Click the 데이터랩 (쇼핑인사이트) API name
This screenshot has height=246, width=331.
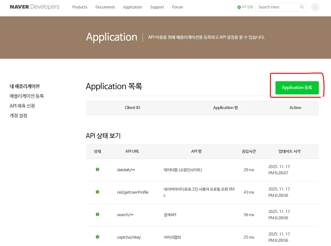[183, 170]
